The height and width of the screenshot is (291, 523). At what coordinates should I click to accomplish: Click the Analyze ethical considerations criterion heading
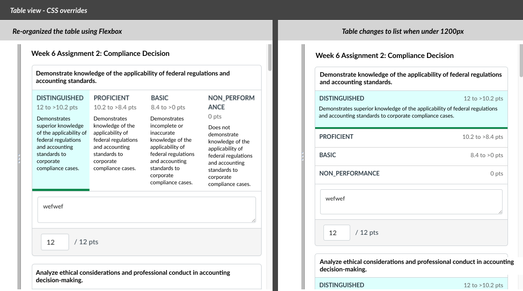click(x=147, y=276)
